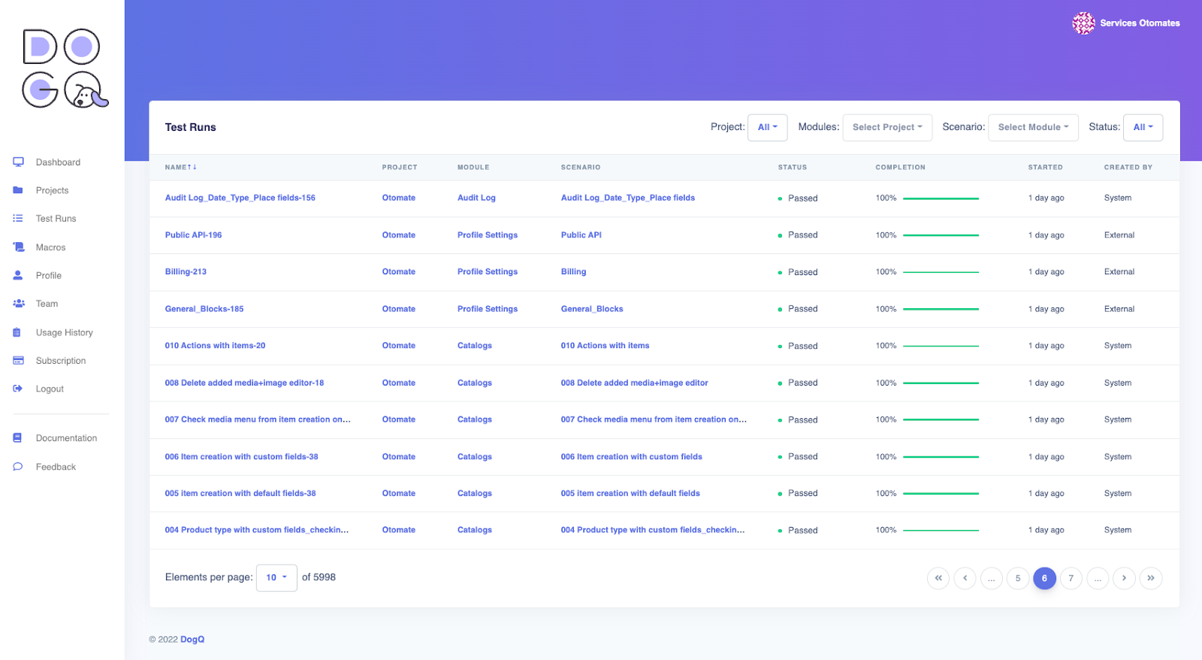Open Audit Log module link
The image size is (1202, 660).
pyautogui.click(x=476, y=198)
